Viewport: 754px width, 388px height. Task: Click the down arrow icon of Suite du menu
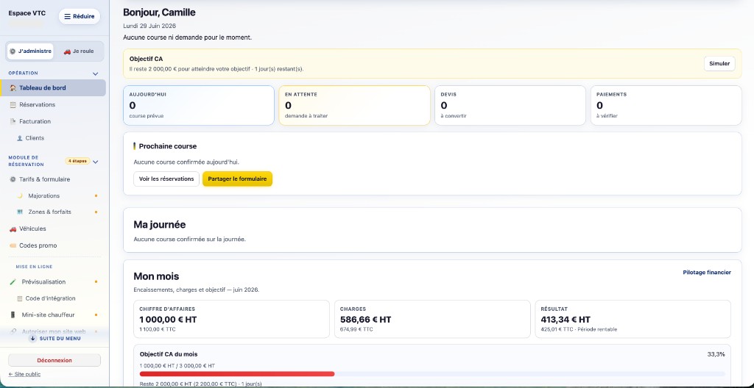(x=32, y=339)
